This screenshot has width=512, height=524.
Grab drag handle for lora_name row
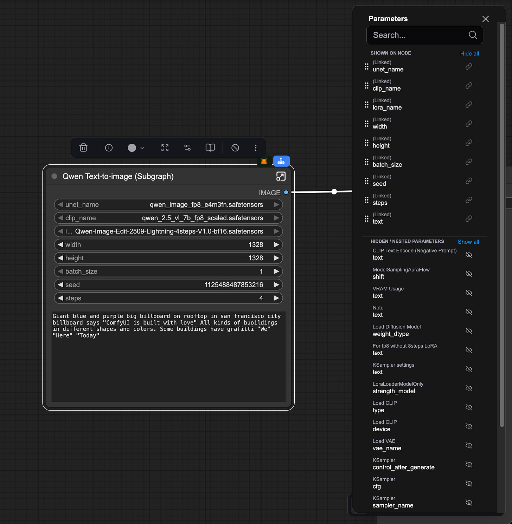(366, 104)
